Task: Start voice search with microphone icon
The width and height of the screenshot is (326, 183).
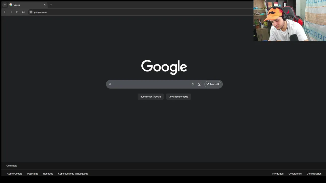Action: tap(193, 84)
